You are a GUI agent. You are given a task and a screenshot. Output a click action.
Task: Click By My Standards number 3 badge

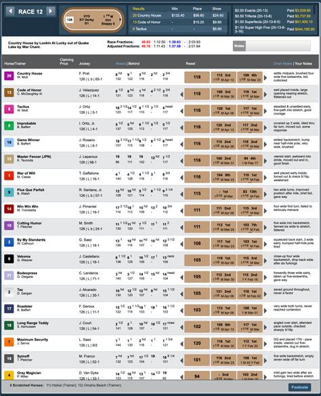click(x=9, y=242)
